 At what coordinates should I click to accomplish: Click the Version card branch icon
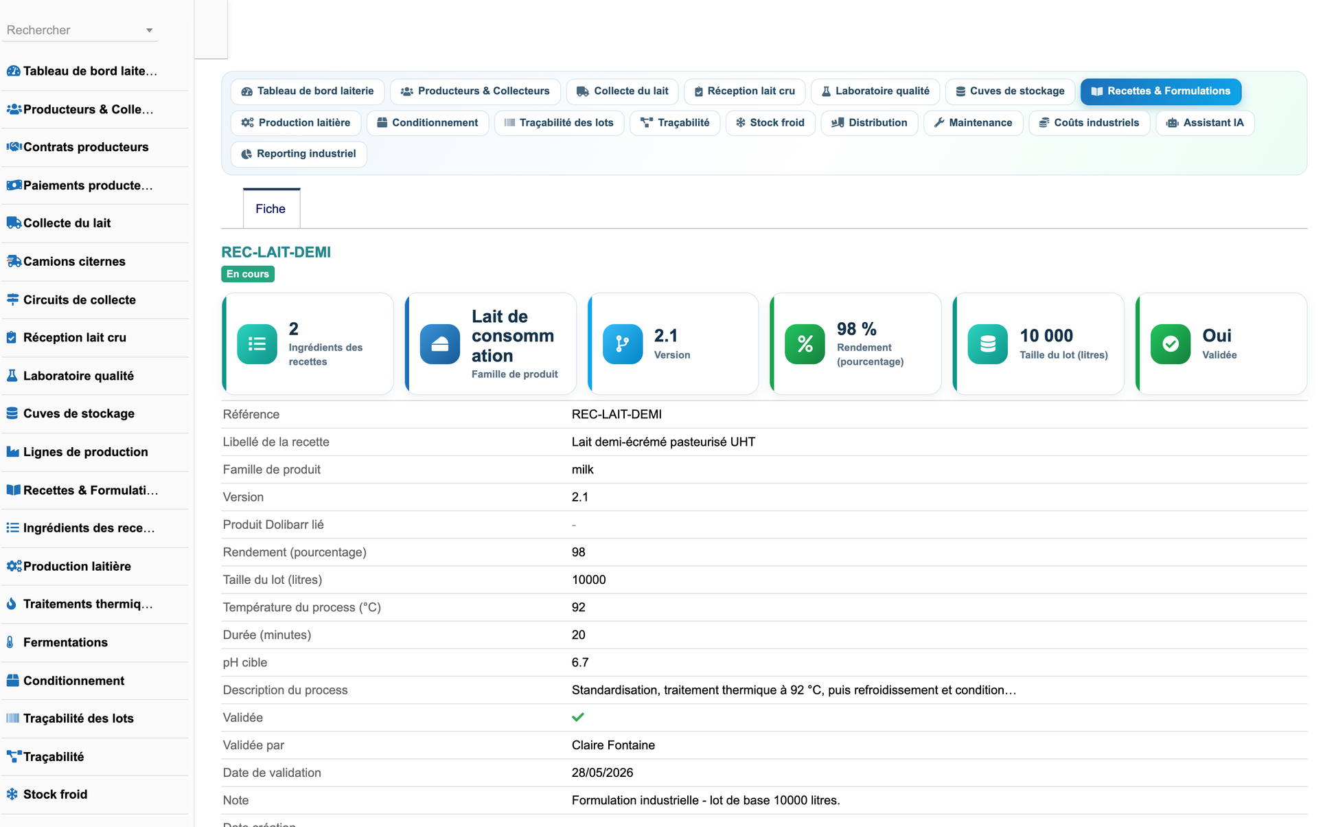click(623, 344)
